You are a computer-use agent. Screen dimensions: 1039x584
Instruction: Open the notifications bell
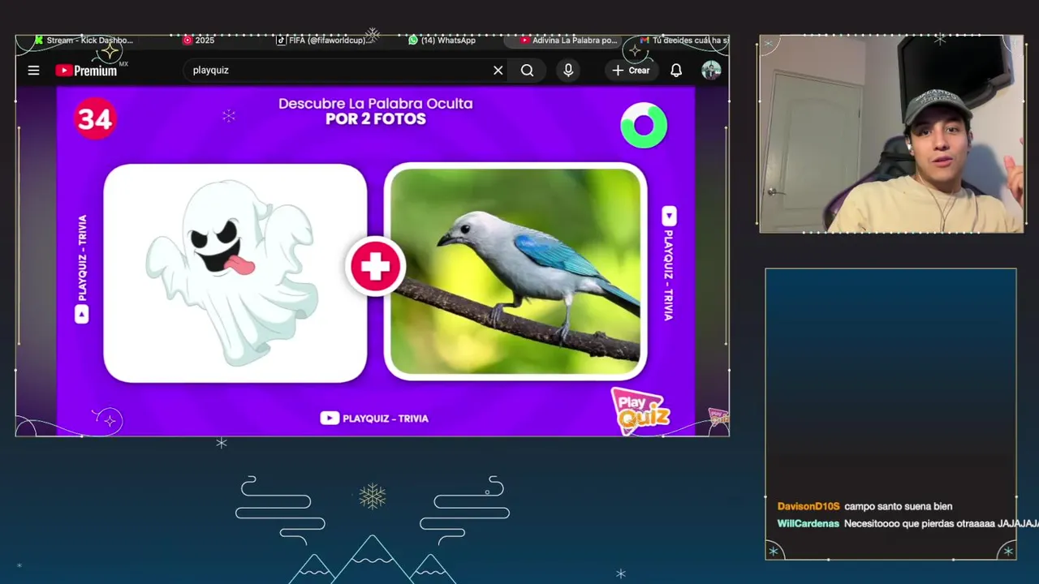[x=676, y=71]
